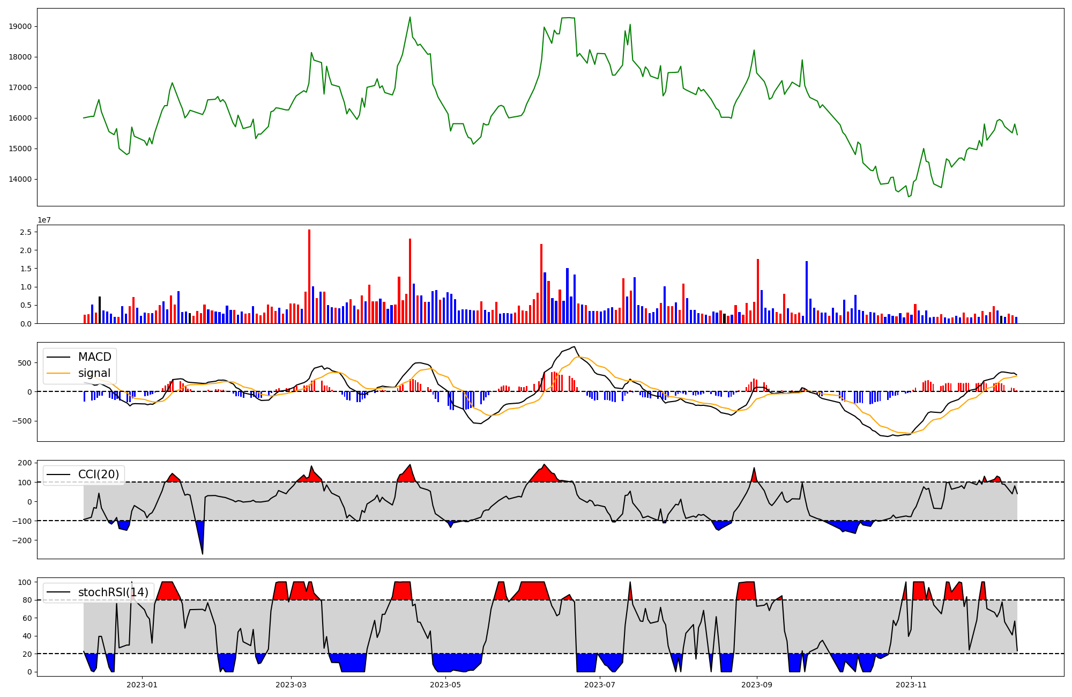Click the 80 stochRSI axis label

click(26, 600)
